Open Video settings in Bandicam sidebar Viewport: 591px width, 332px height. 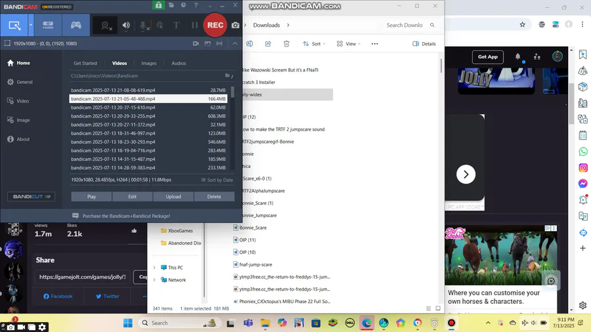coord(18,101)
